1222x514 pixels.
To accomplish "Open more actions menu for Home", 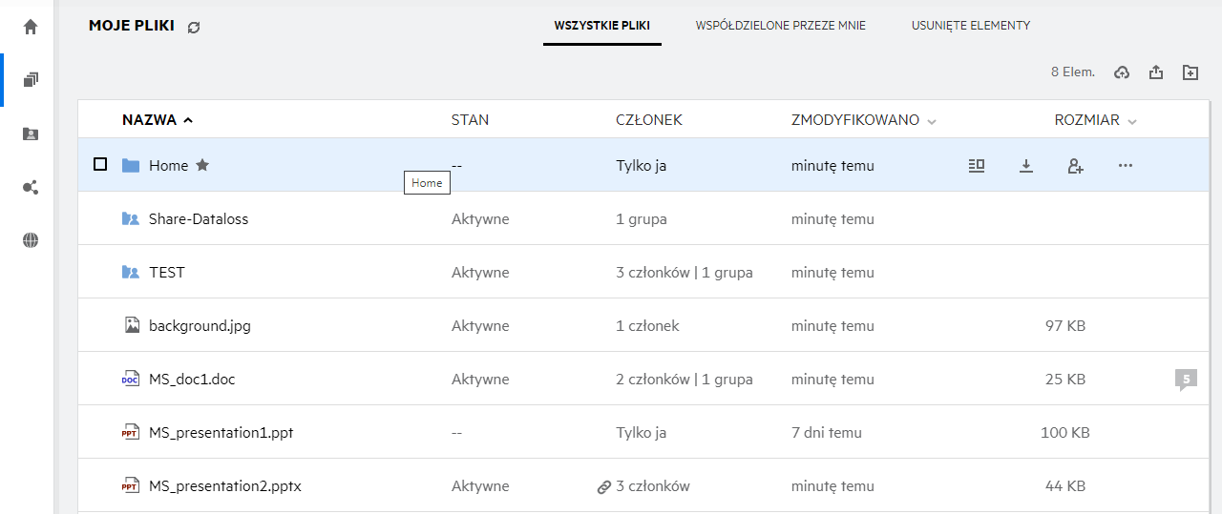I will click(x=1125, y=166).
